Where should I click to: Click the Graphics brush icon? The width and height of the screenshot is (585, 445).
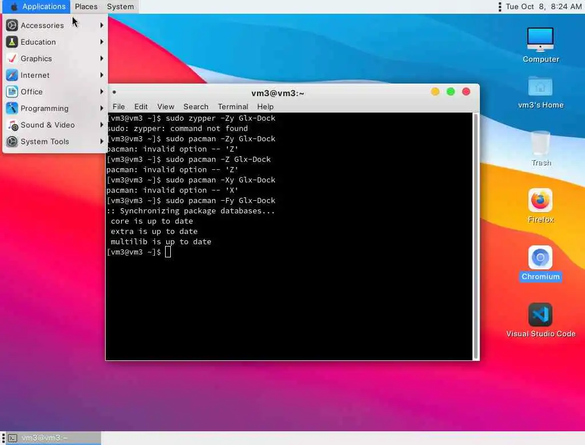(x=12, y=58)
